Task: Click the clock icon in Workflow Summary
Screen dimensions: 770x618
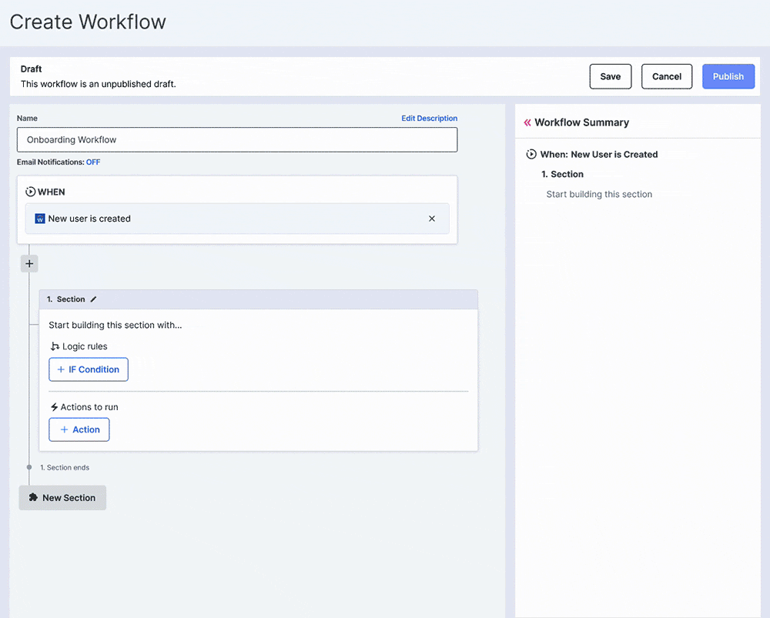Action: [x=531, y=154]
